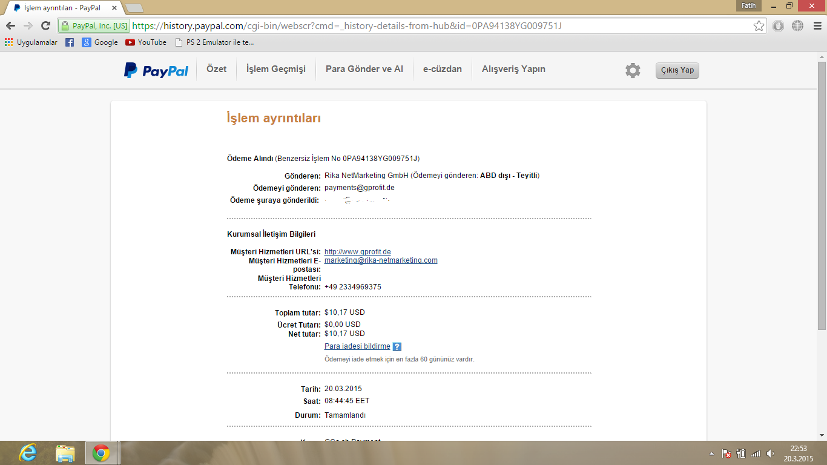The width and height of the screenshot is (827, 465).
Task: Click the browser forward arrow
Action: tap(28, 25)
